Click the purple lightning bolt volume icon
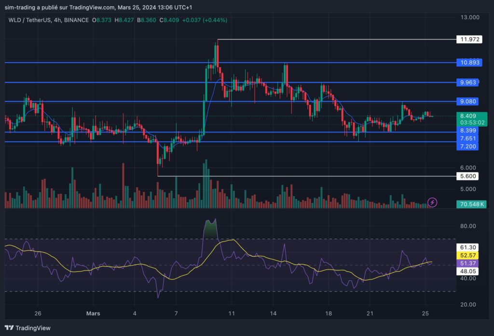This screenshot has height=336, width=494. click(x=433, y=202)
